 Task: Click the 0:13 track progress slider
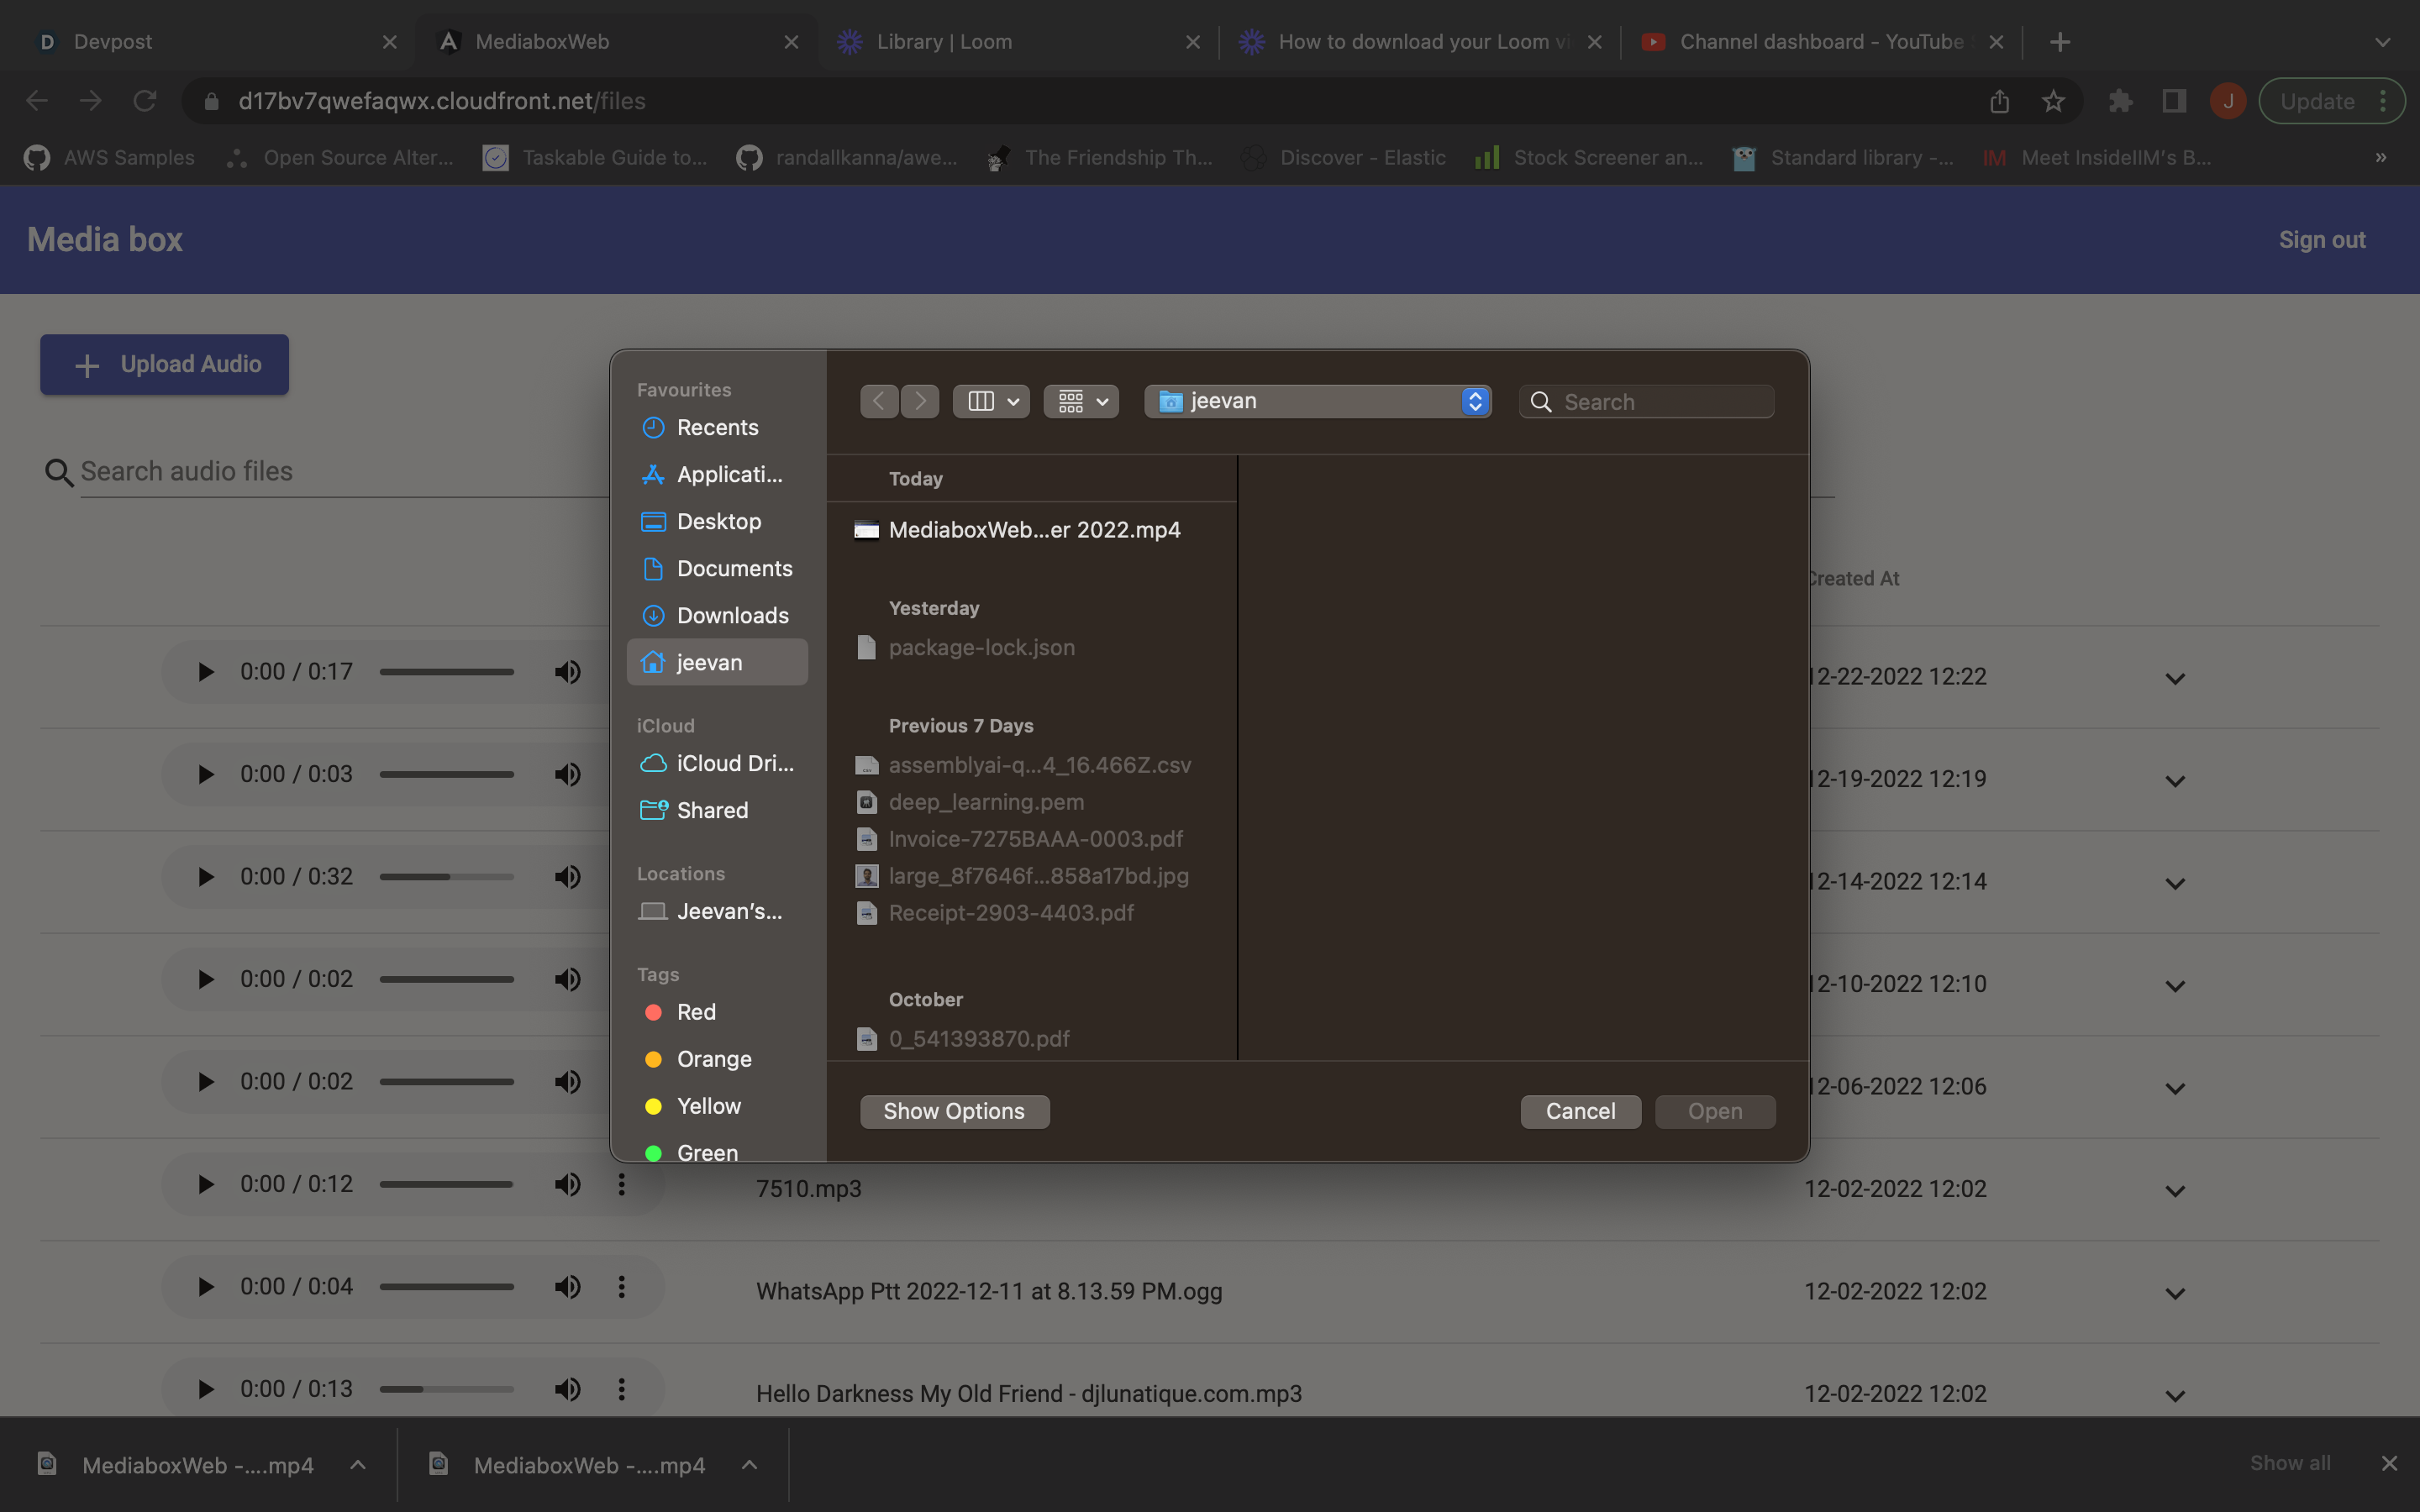point(446,1389)
